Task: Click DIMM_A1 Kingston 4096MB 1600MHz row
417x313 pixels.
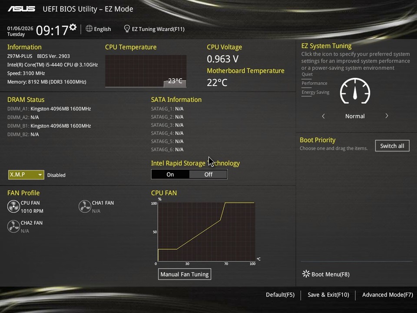Action: tap(49, 109)
